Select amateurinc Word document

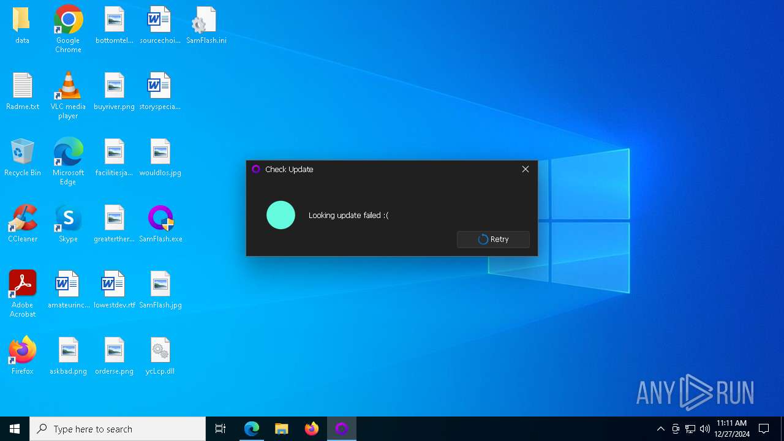[69, 290]
